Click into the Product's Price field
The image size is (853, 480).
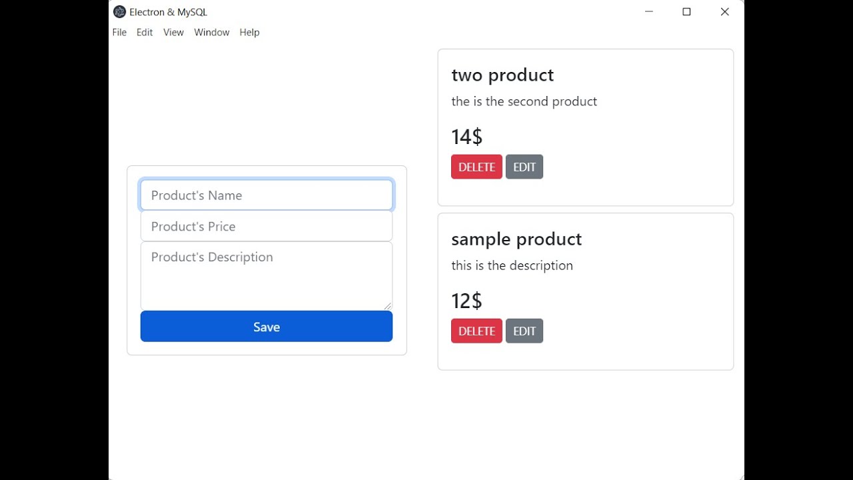pyautogui.click(x=267, y=227)
